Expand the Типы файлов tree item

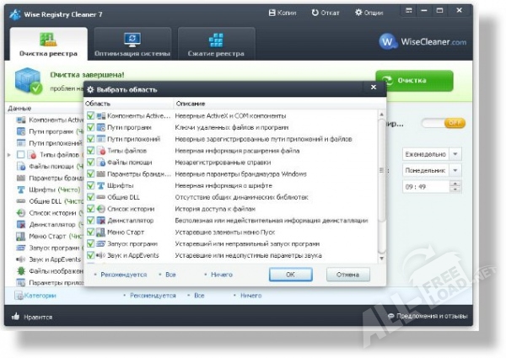point(10,155)
